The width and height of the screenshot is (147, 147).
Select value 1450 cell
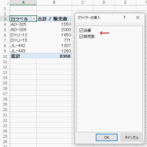(x=54, y=35)
